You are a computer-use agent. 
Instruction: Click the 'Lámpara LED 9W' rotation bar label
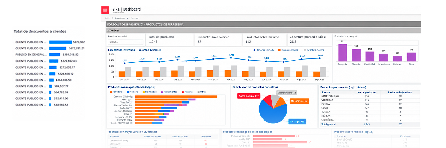tap(125, 117)
